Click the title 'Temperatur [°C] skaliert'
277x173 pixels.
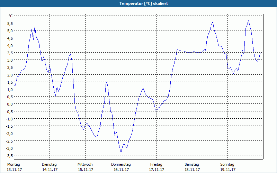144,3
